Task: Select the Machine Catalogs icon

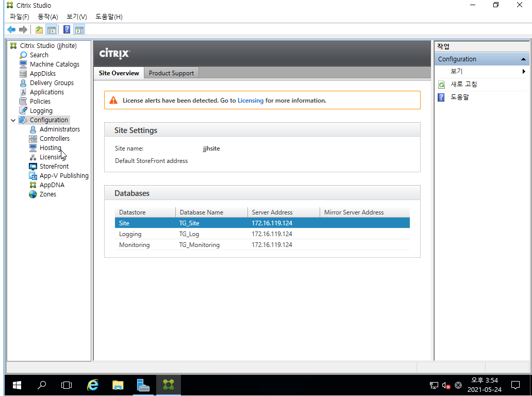Action: tap(23, 64)
